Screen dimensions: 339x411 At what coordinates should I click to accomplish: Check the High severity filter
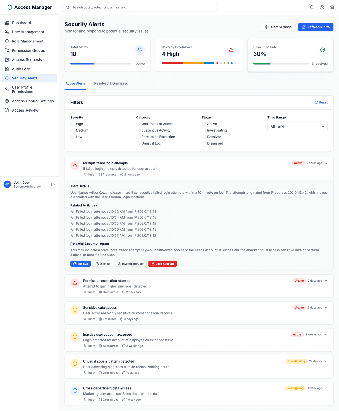(x=72, y=124)
